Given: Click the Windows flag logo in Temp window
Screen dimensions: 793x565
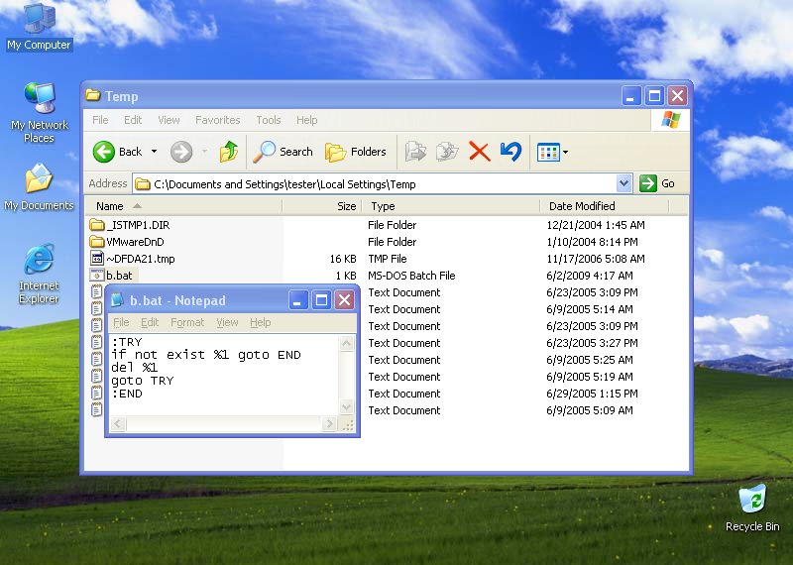Looking at the screenshot, I should pos(671,120).
